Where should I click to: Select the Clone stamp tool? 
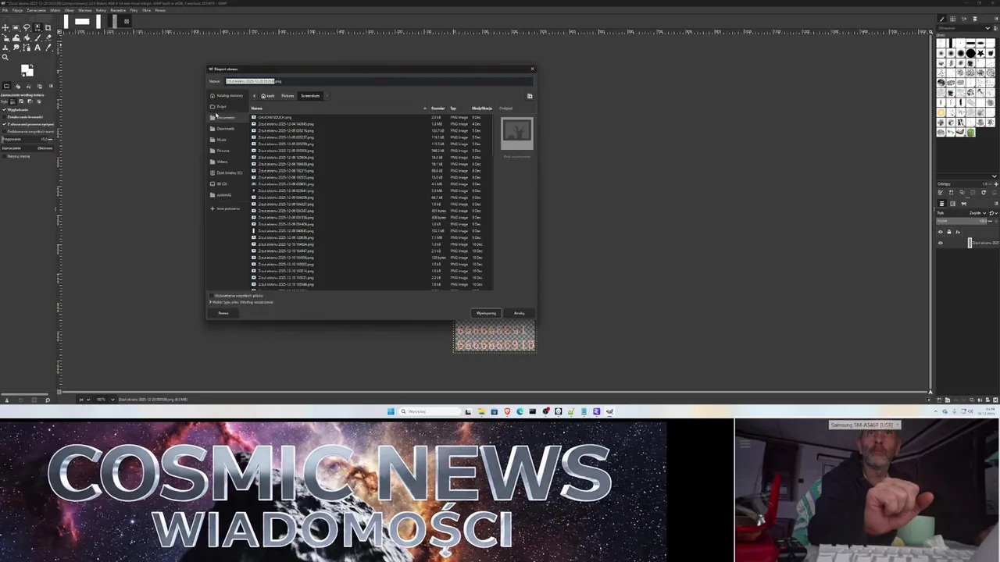click(5, 48)
